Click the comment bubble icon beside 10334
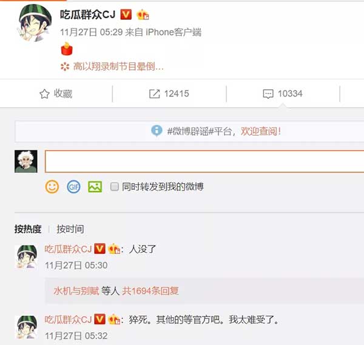 (268, 94)
